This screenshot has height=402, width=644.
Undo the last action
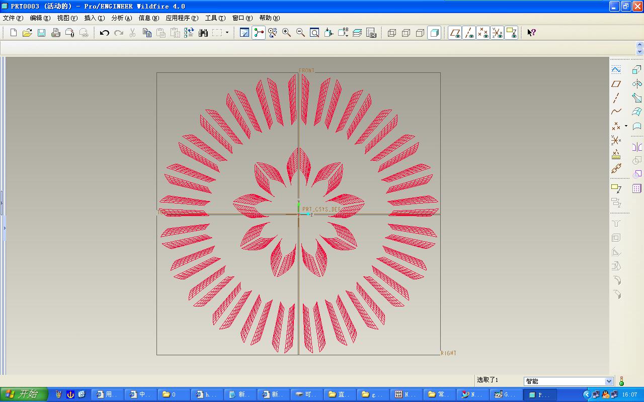click(104, 33)
